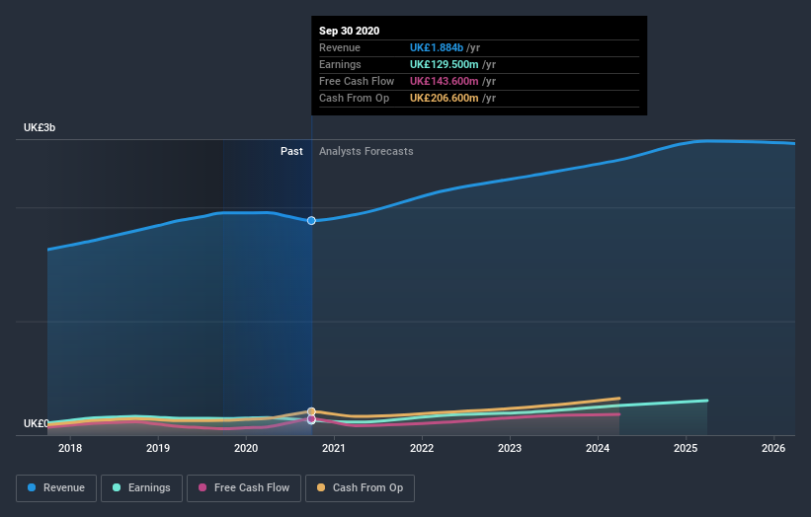This screenshot has width=811, height=517.
Task: Click the Free Cash Flow label in tooltip
Action: [x=357, y=81]
